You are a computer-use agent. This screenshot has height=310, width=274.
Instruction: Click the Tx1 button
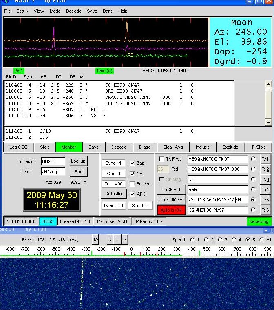pos(265,159)
